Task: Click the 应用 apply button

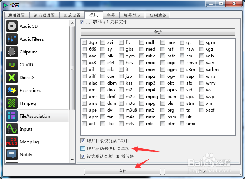Action: 122,172
